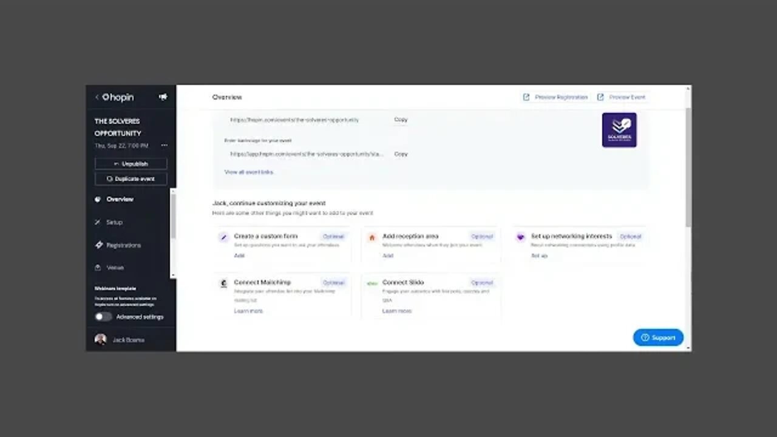The image size is (777, 437).
Task: Click Duplicate event
Action: 131,178
